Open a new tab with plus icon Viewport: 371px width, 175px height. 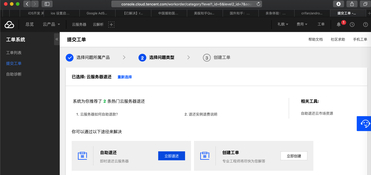(x=369, y=13)
